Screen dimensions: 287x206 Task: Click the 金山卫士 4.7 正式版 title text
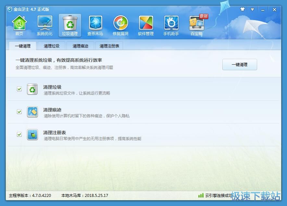point(31,9)
